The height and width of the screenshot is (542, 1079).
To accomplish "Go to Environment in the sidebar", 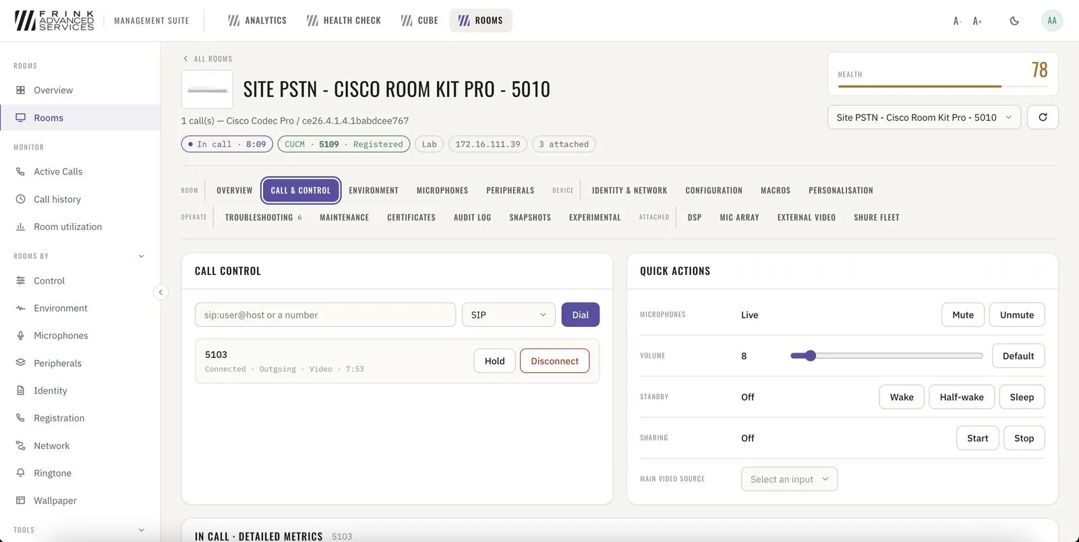I will 80,309.
